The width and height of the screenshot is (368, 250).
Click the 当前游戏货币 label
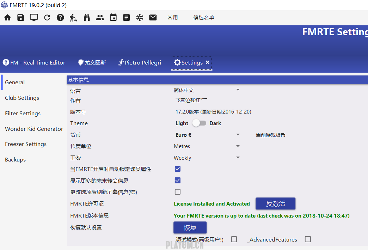click(271, 135)
